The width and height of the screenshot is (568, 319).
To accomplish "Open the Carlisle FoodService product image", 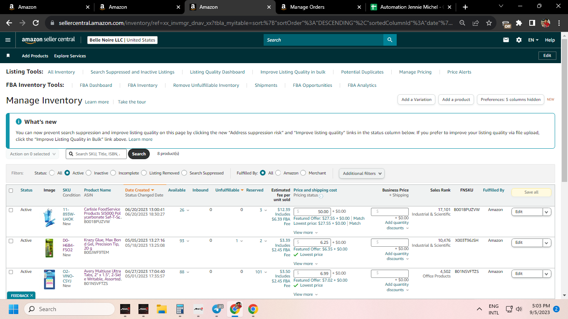I will coord(49,218).
